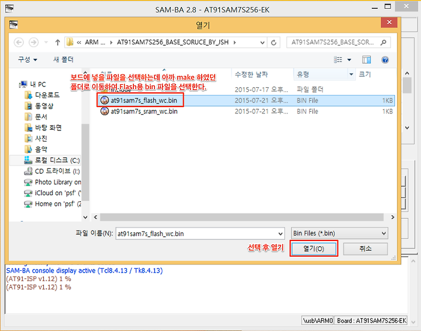Click the SAM-BA main window title icon
The width and height of the screenshot is (421, 331).
[9, 9]
